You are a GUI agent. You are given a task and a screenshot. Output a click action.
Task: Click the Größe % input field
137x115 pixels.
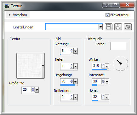[26, 90]
